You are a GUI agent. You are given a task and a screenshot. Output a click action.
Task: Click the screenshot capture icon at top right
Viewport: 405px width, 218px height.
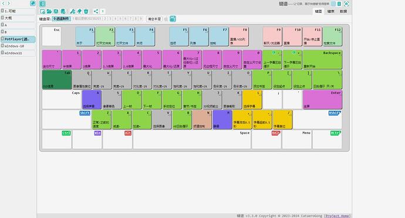tap(346, 4)
